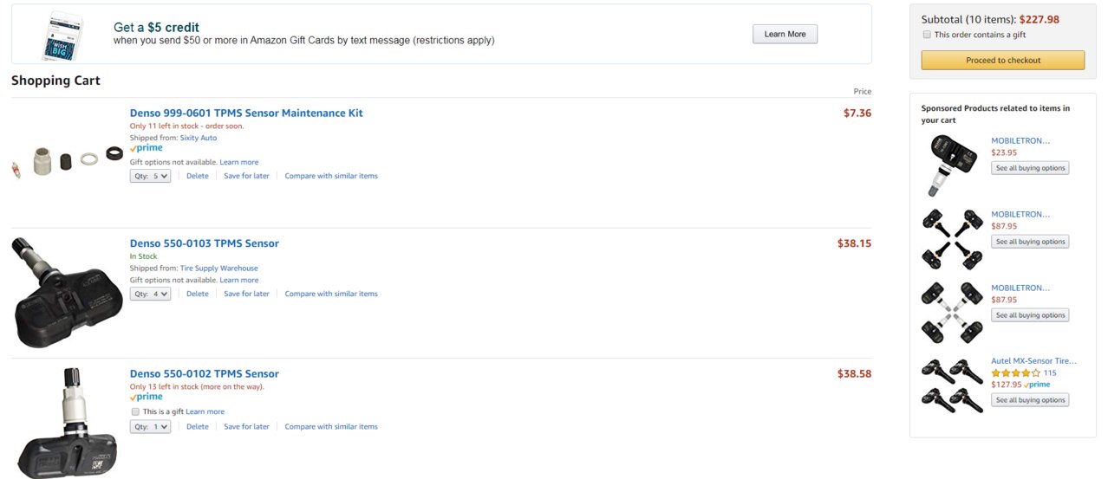Click the black four-sensor MOBILETRON thumbnail
The image size is (1108, 479).
point(952,238)
